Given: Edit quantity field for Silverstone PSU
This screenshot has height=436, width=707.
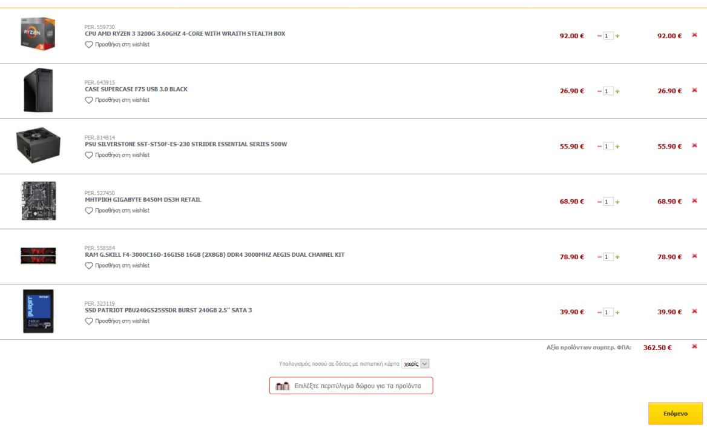Looking at the screenshot, I should point(608,146).
